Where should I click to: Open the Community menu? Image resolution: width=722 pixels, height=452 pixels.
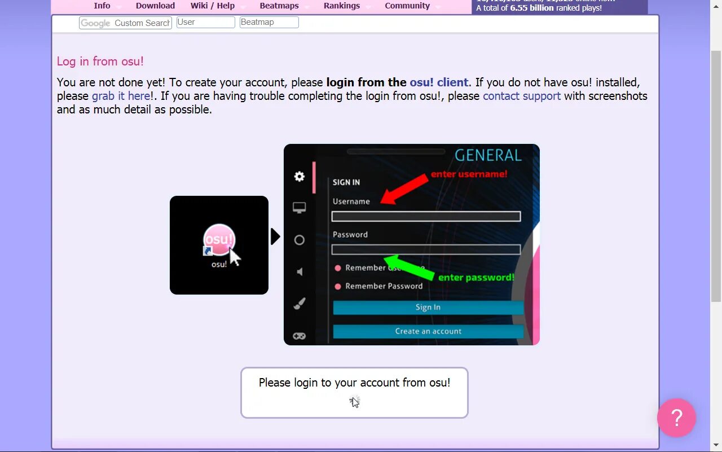point(407,6)
